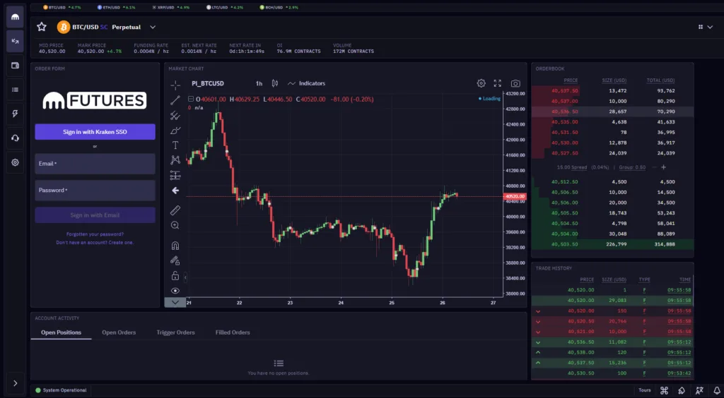This screenshot has height=398, width=724.
Task: Favorite BTC/USD with the star icon
Action: coord(42,27)
